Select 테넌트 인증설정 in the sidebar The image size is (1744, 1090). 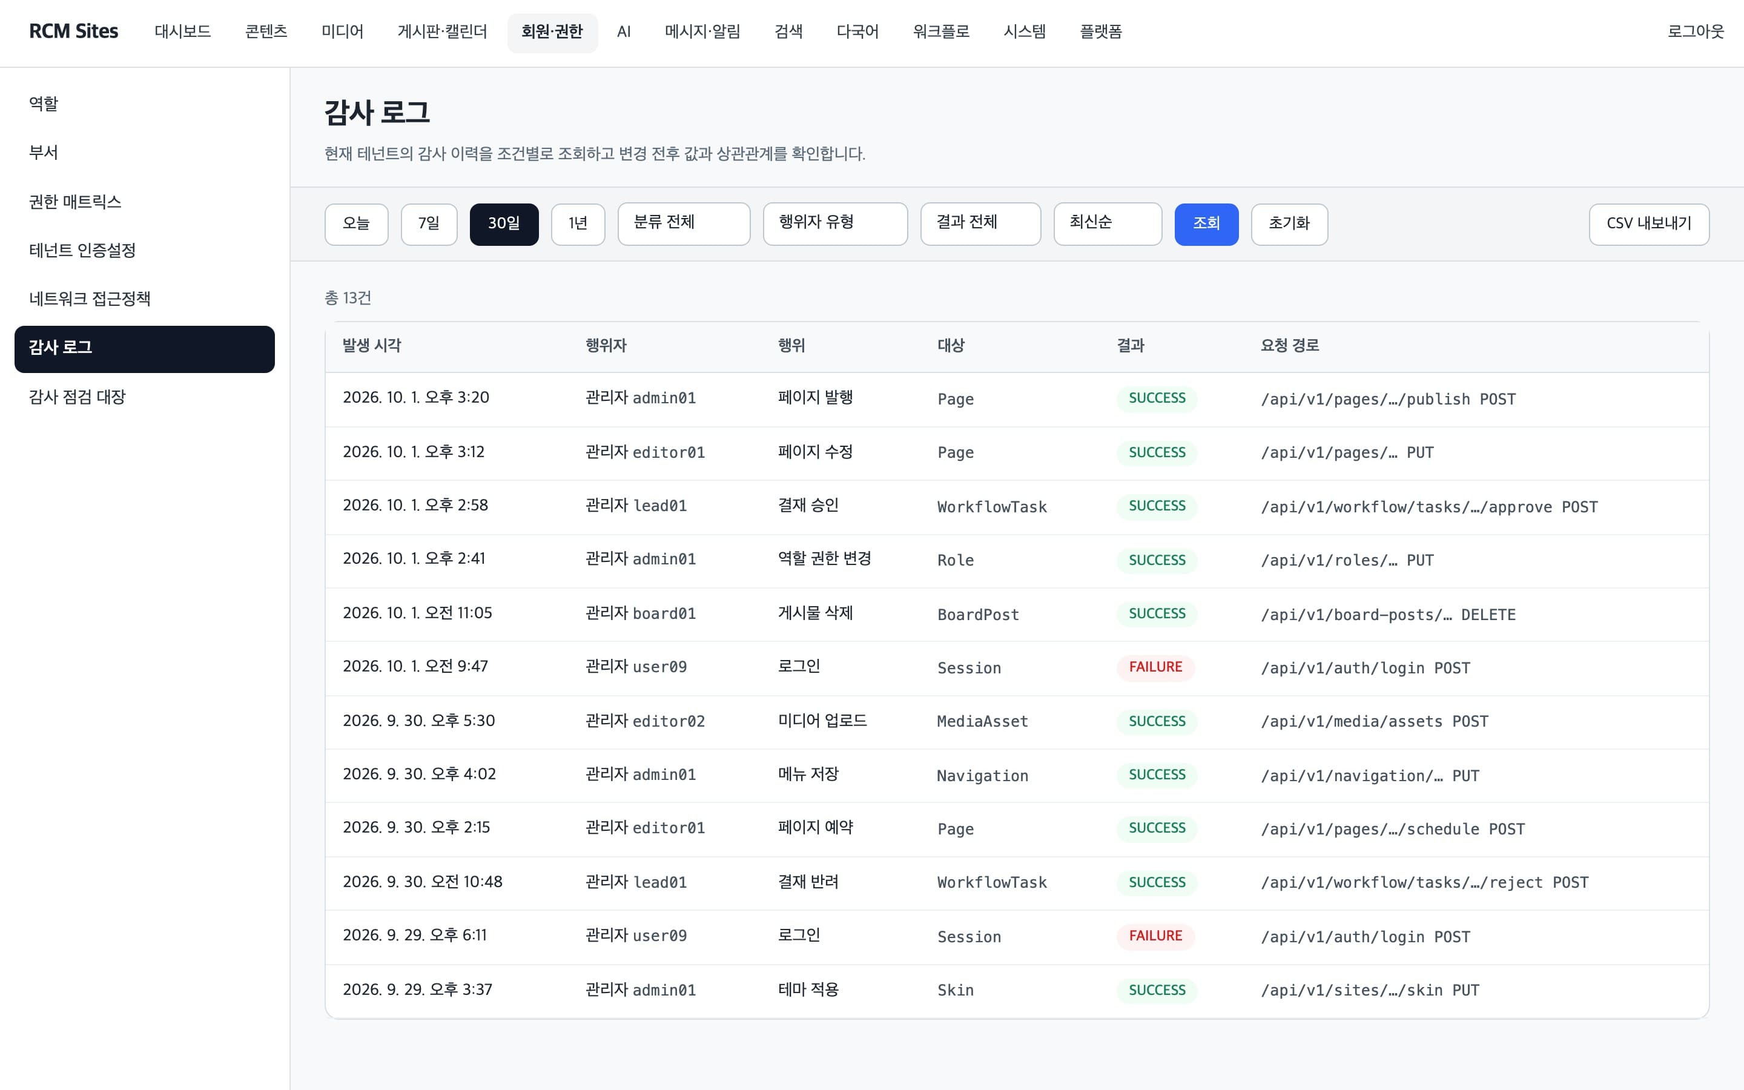[144, 251]
